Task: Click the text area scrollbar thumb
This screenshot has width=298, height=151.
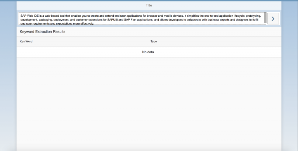Action: pos(265,18)
